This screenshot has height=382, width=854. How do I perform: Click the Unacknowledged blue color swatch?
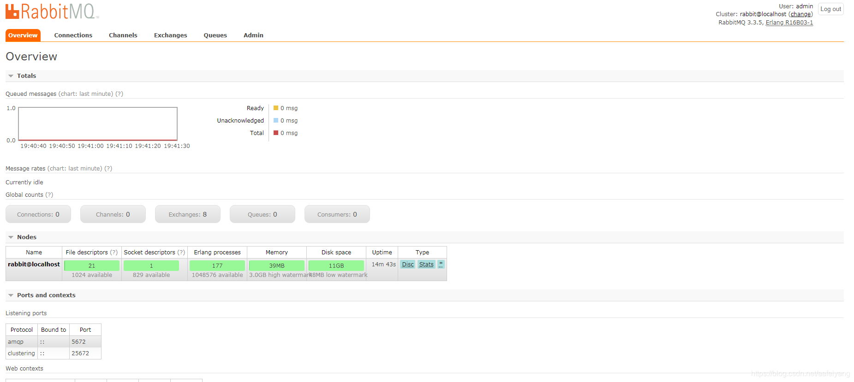(276, 121)
